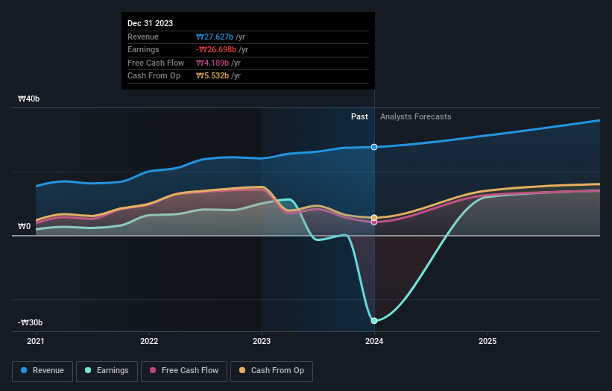612x391 pixels.
Task: Click the ₩27.627b revenue value in tooltip
Action: (215, 37)
